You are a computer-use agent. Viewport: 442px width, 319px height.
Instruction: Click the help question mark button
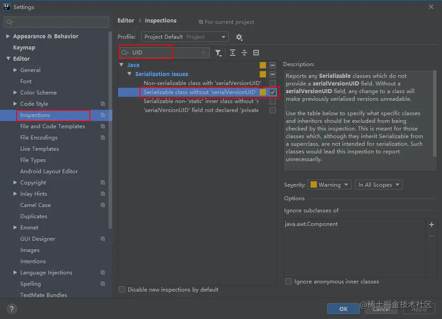12,309
